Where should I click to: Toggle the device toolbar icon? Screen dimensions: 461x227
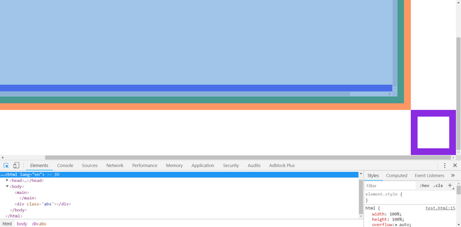pyautogui.click(x=16, y=165)
